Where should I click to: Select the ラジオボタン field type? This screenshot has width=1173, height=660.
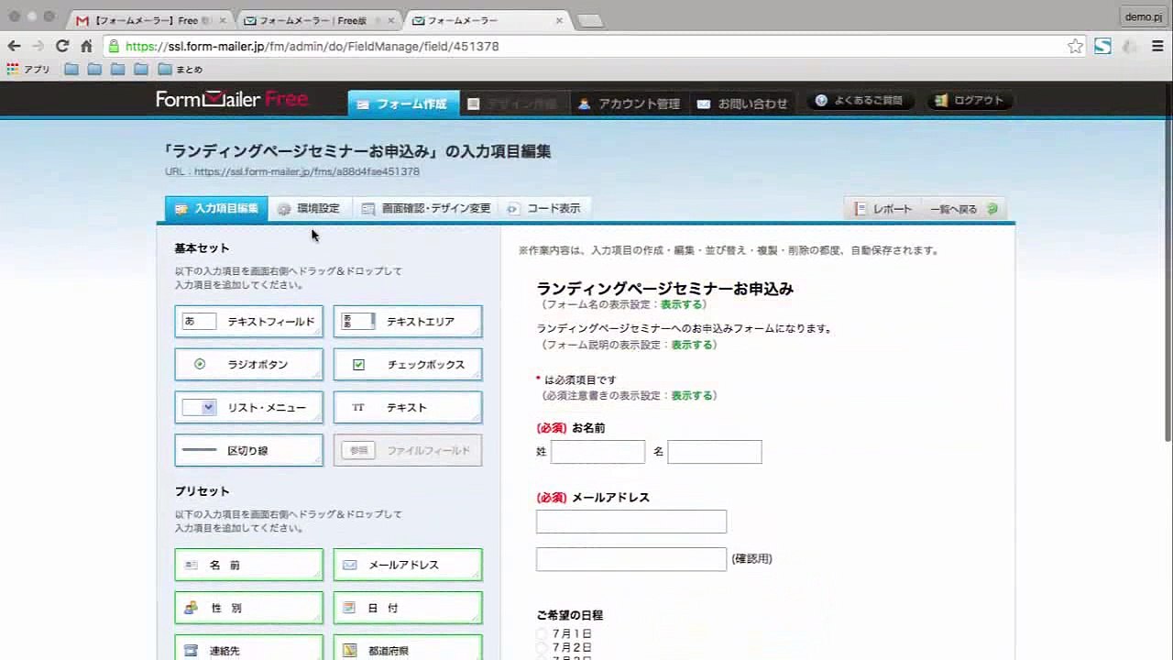[249, 365]
